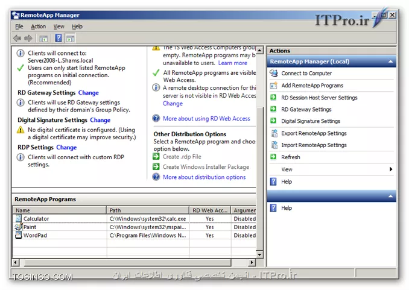This screenshot has width=409, height=290.
Task: Click the Export RemoteApp Settings action
Action: coord(314,133)
